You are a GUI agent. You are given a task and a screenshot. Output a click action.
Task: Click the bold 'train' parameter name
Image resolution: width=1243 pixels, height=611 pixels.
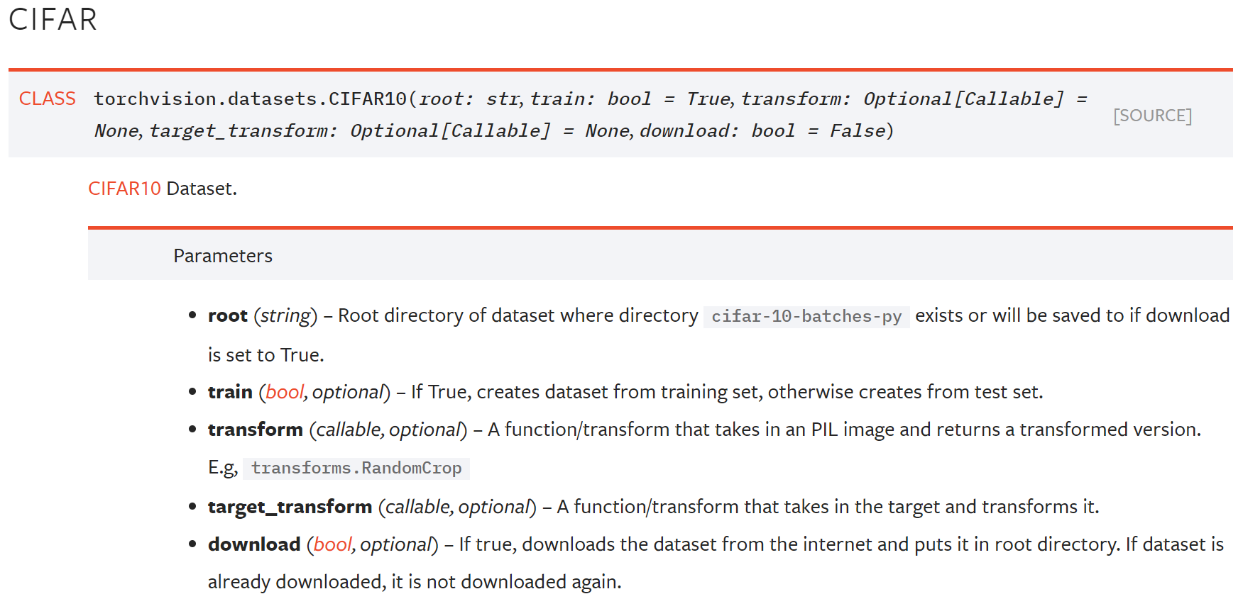click(230, 392)
